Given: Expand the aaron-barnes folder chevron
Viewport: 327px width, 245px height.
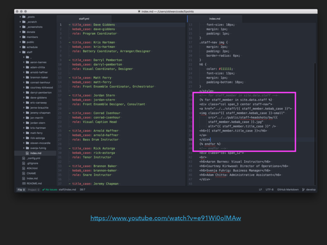Looking at the screenshot, I should click(x=24, y=62).
